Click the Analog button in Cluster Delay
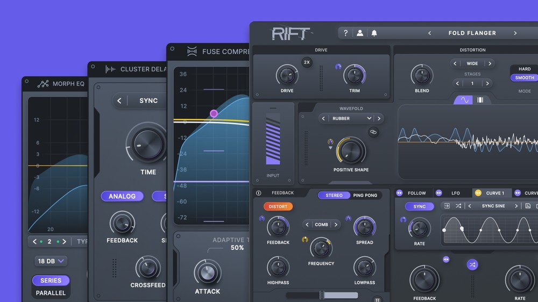538x302 pixels. tap(122, 196)
